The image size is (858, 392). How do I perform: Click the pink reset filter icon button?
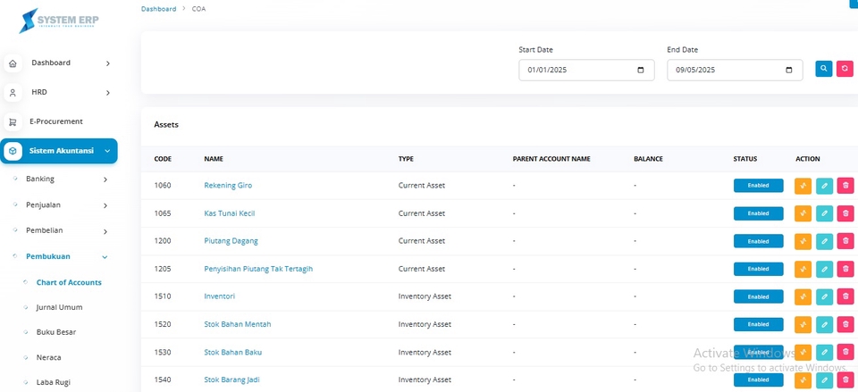coord(845,69)
